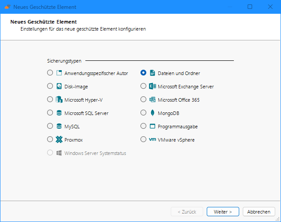Select the Programmausgabe radio button
Viewport: 281px width, 222px height.
pyautogui.click(x=143, y=126)
